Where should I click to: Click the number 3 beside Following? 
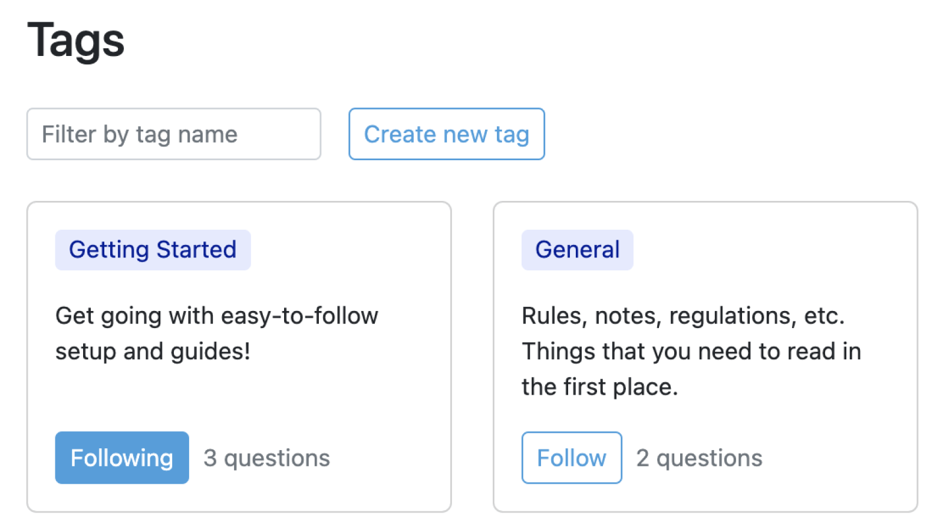[x=210, y=458]
